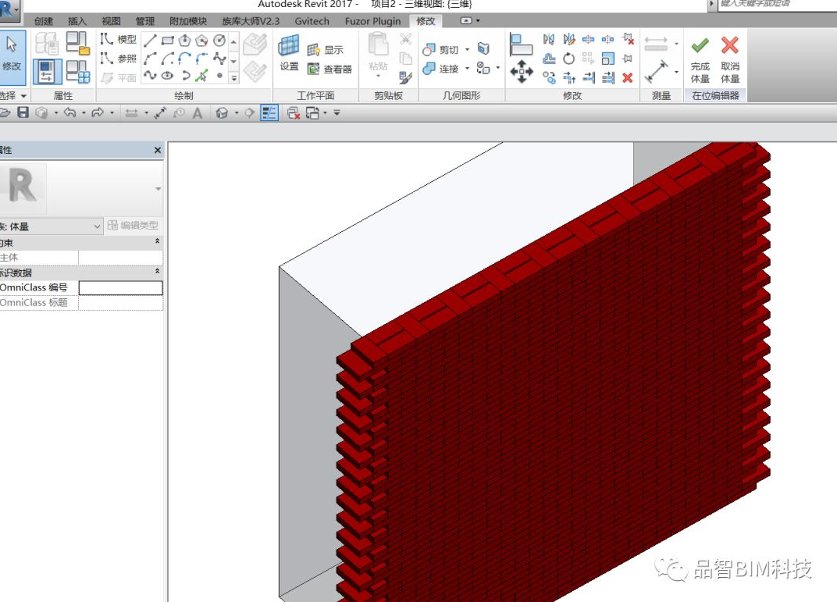Select the Line draw tool
Image resolution: width=837 pixels, height=602 pixels.
click(x=150, y=41)
